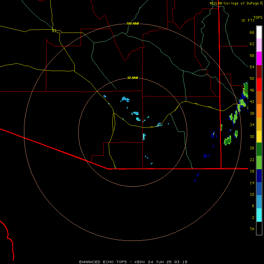Click the legend value 22
Screen dimensions: 264x264
point(252,160)
